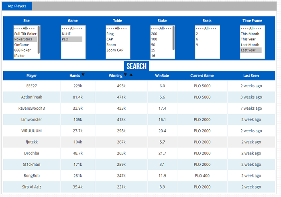Select stake 200 in Stake list

[x=161, y=34]
